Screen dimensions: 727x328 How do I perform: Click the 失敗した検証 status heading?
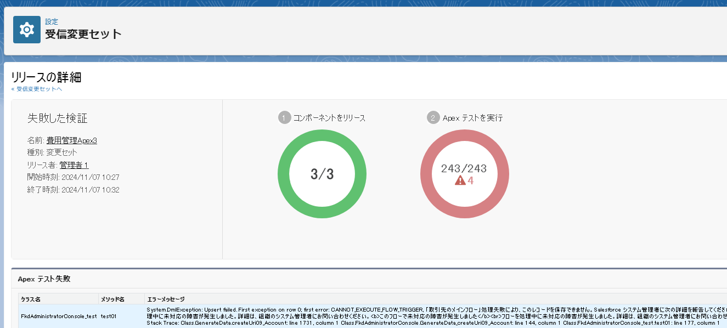[x=58, y=118]
